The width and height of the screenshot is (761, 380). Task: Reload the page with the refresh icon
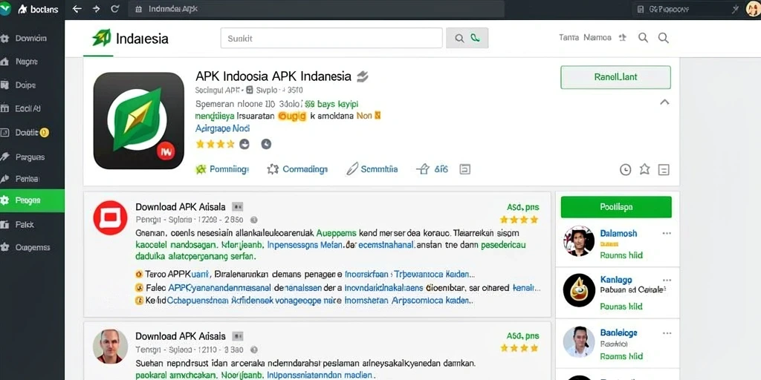[x=115, y=9]
